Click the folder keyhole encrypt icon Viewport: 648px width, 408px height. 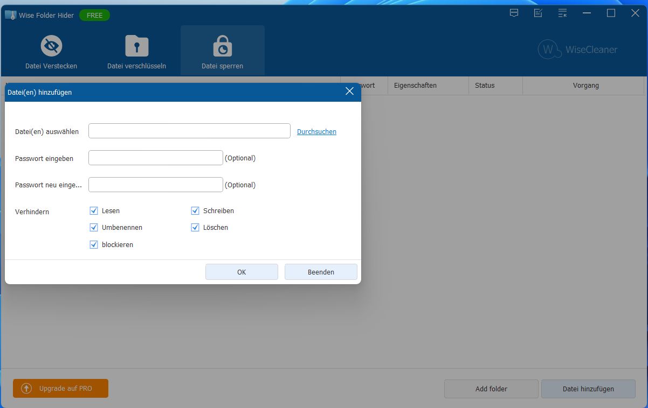[x=136, y=46]
